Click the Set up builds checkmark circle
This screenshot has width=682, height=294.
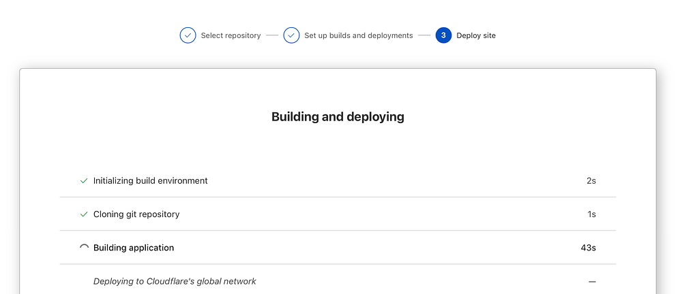pyautogui.click(x=291, y=35)
